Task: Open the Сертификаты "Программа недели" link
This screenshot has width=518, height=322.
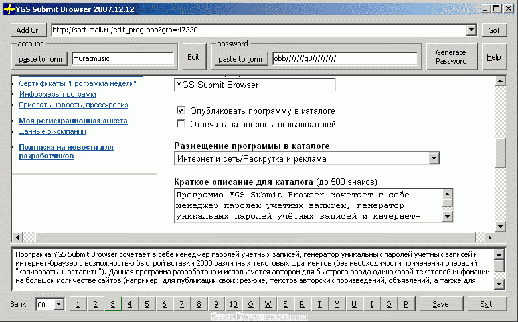Action: tap(78, 83)
